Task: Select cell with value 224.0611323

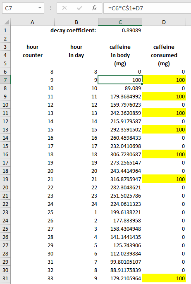Action: pyautogui.click(x=120, y=204)
